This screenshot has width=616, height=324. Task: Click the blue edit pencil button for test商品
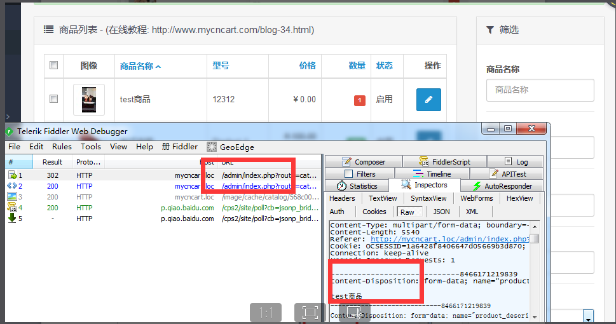click(428, 100)
